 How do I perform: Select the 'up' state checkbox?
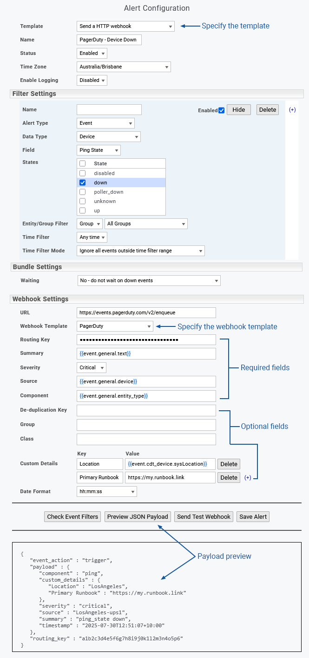(x=82, y=210)
